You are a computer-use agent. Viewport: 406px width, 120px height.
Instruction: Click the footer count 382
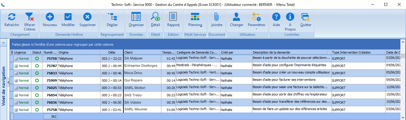pos(50,116)
